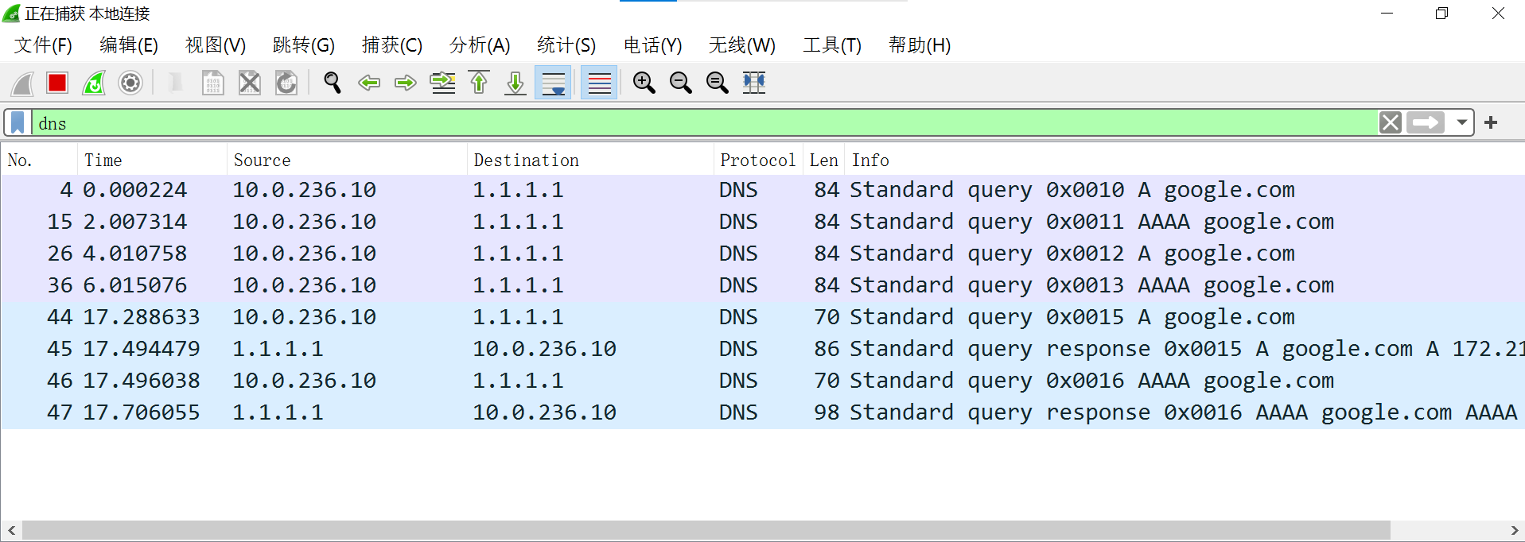Add a filter button with plus
Screen dimensions: 1525x542
[x=1491, y=122]
